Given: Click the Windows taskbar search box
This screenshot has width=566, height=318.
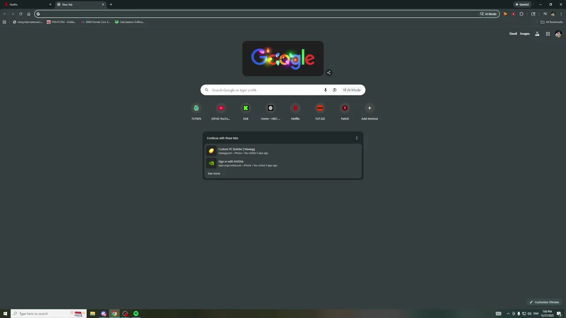Looking at the screenshot, I should [49, 314].
